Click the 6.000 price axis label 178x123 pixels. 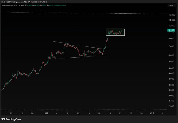[x=171, y=55]
